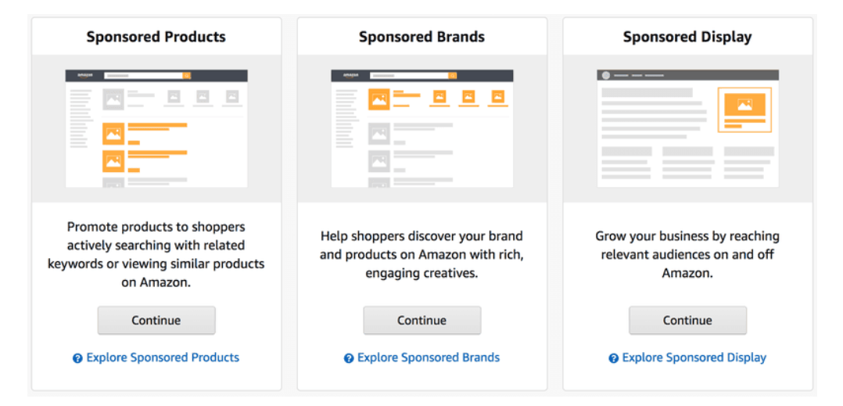Click the Sponsored Products card heading
The height and width of the screenshot is (406, 843).
click(156, 37)
